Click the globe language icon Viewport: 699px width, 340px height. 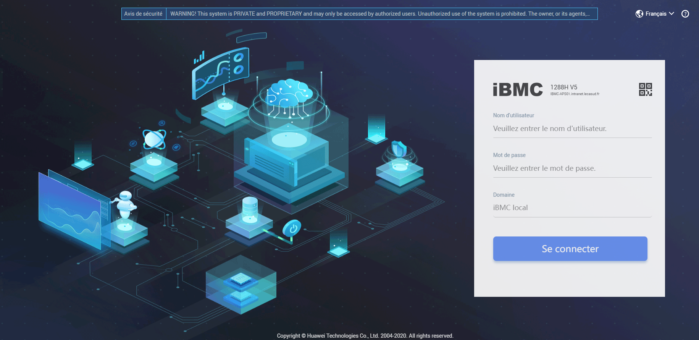point(639,14)
